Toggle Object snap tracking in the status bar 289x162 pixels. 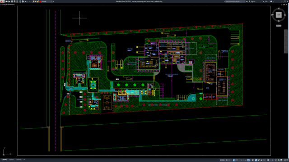point(246,160)
